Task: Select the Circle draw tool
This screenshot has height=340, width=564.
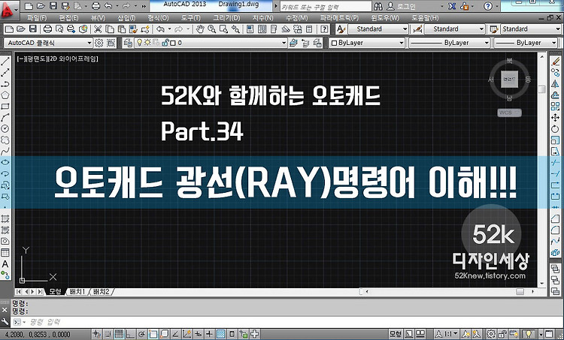Action: [x=5, y=128]
